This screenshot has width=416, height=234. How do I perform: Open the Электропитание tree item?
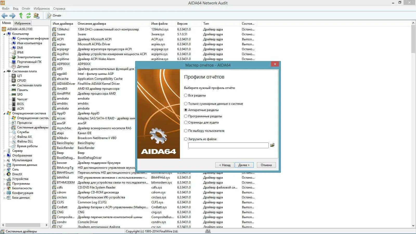pos(29,57)
